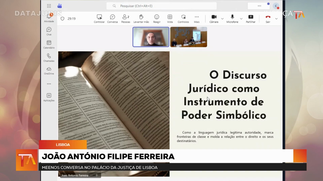The image size is (323, 181).
Task: Expand the Câmara options dropdown arrow
Action: tap(222, 19)
